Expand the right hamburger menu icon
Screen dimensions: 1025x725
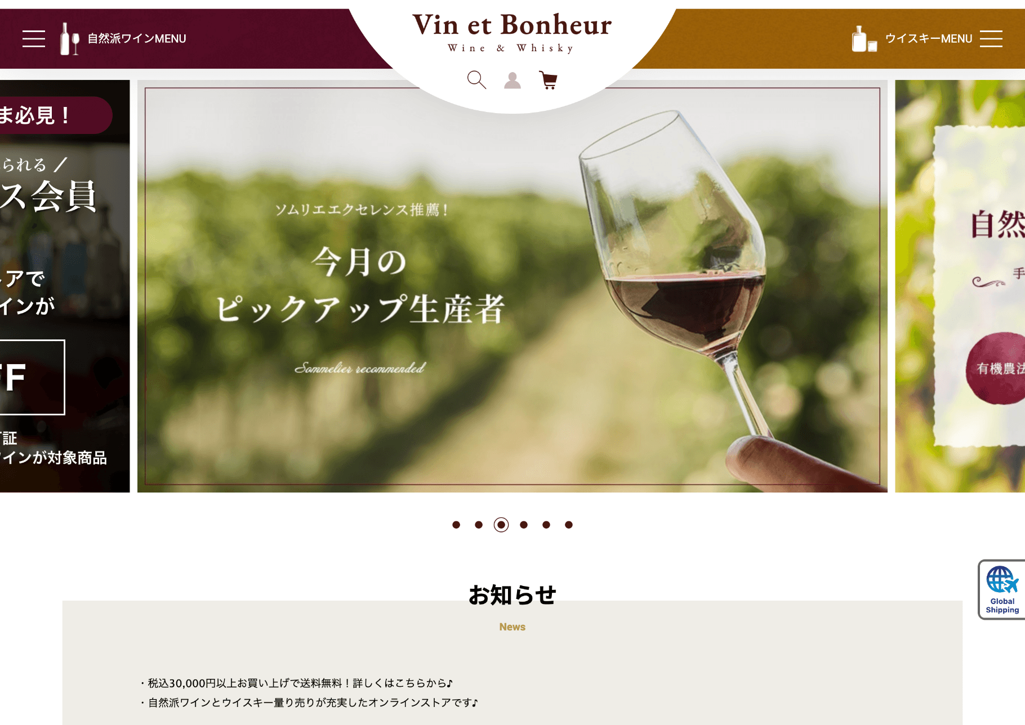click(x=991, y=39)
